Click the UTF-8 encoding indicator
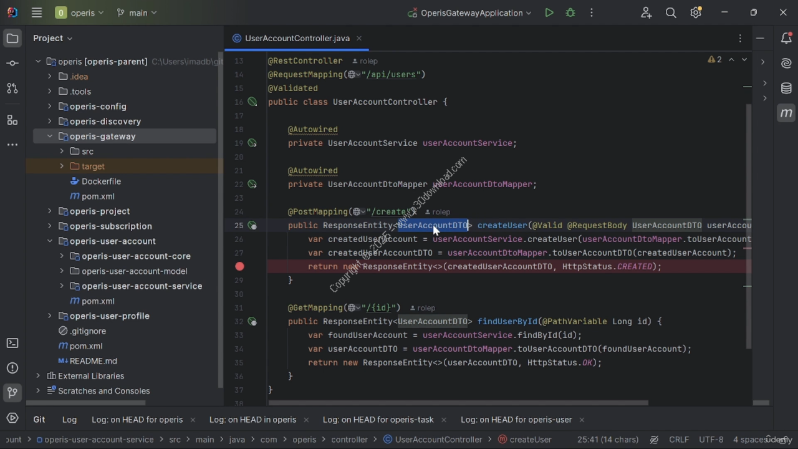 coord(711,440)
